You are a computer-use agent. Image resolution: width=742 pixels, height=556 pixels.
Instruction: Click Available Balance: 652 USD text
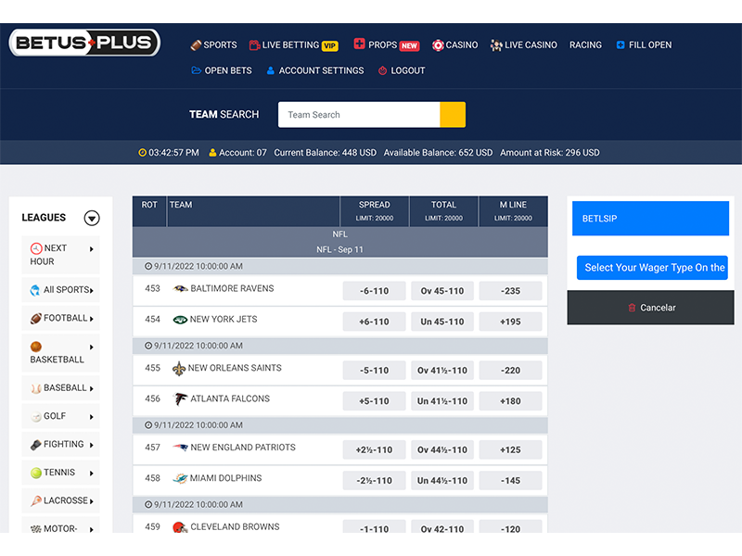pyautogui.click(x=438, y=153)
